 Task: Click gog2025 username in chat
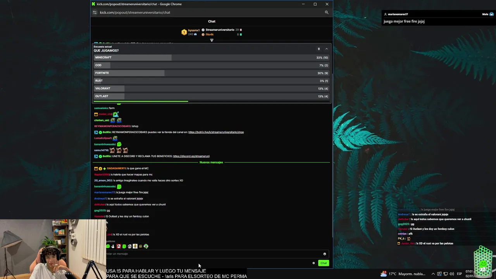(x=100, y=210)
